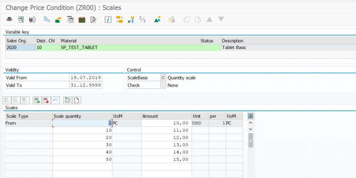Image resolution: width=356 pixels, height=178 pixels.
Task: Click the ScaleBasis field showing C
Action: coord(163,78)
